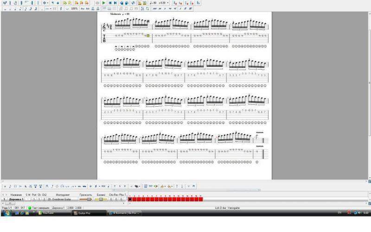This screenshot has width=371, height=232.
Task: Select bar 17 block in the track timeline
Action: (x=201, y=200)
